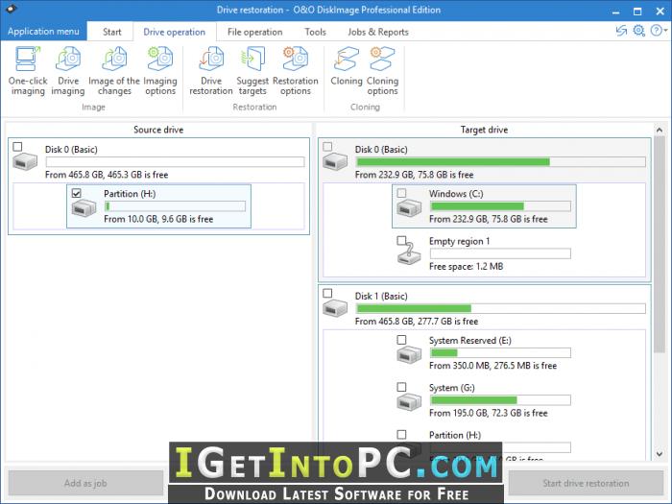This screenshot has width=672, height=504.
Task: Uncheck source Partition (H:) checkbox
Action: (x=76, y=193)
